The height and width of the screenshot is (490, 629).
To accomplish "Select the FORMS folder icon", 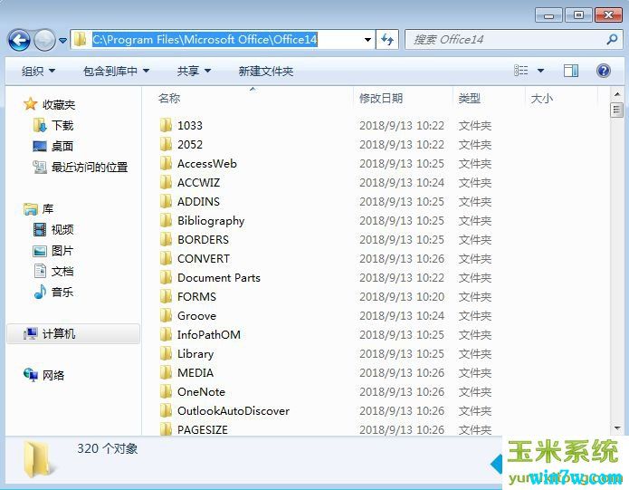I will click(x=166, y=296).
